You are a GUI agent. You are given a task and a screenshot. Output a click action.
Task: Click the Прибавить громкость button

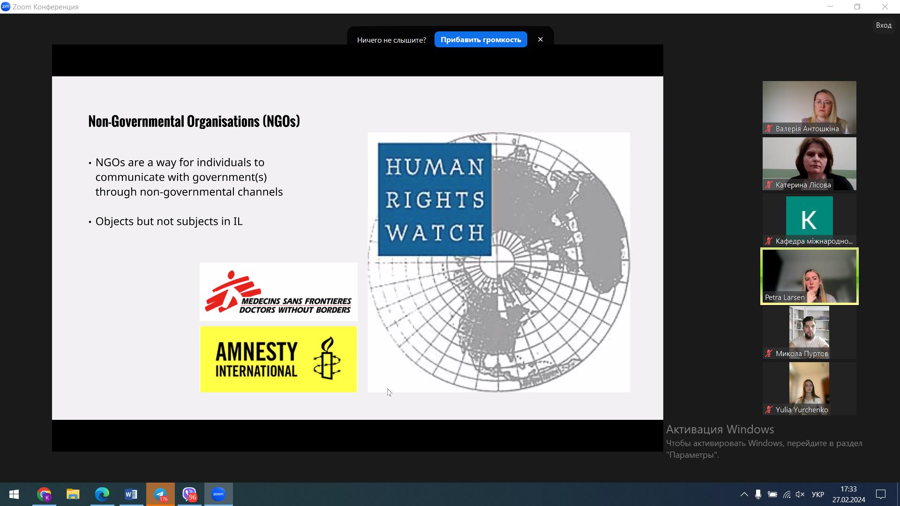(480, 39)
